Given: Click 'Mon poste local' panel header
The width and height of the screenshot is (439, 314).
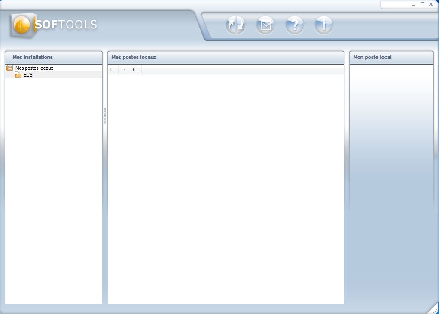Looking at the screenshot, I should [391, 57].
